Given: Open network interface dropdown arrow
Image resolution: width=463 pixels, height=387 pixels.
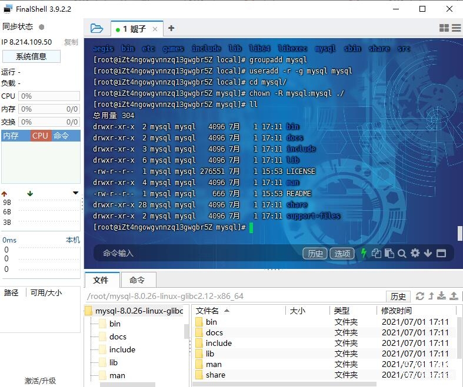Looking at the screenshot, I should 75,193.
